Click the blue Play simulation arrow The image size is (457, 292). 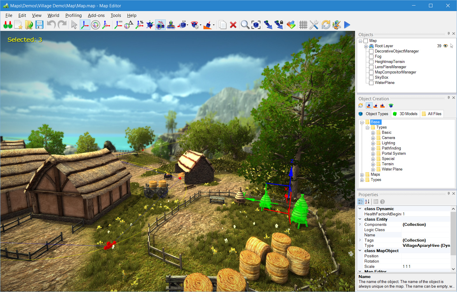(347, 25)
